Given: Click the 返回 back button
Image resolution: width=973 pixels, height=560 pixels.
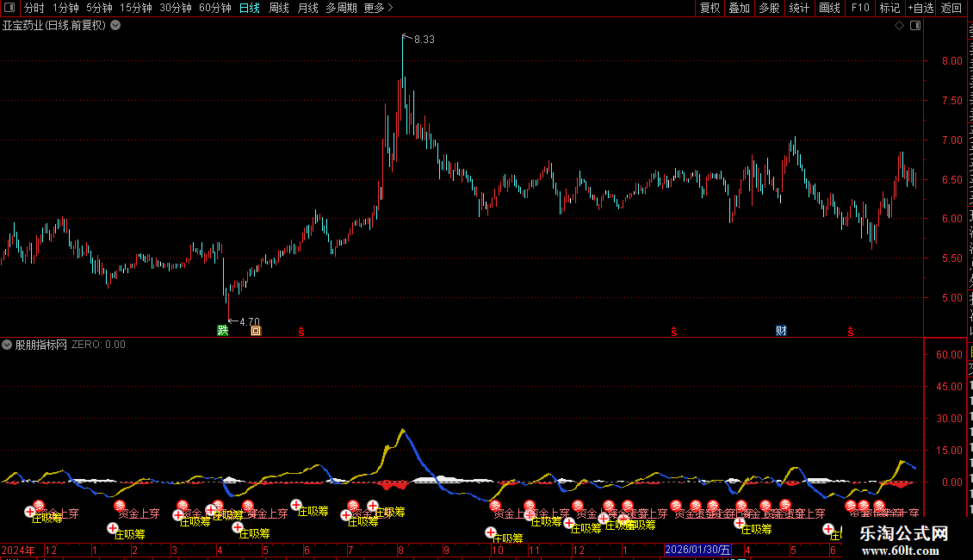Looking at the screenshot, I should (x=951, y=8).
